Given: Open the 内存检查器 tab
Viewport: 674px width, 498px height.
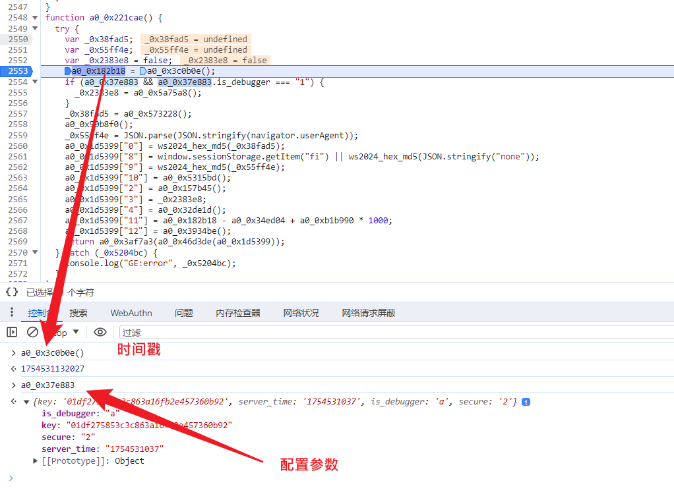Looking at the screenshot, I should (237, 313).
